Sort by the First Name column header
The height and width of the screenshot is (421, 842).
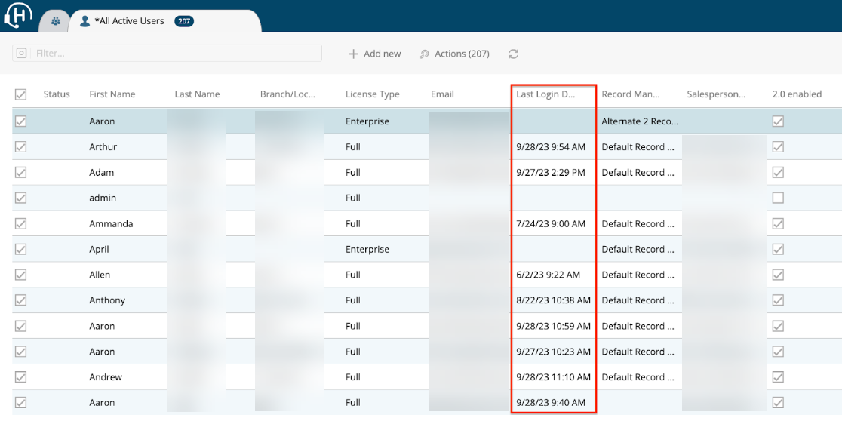112,94
